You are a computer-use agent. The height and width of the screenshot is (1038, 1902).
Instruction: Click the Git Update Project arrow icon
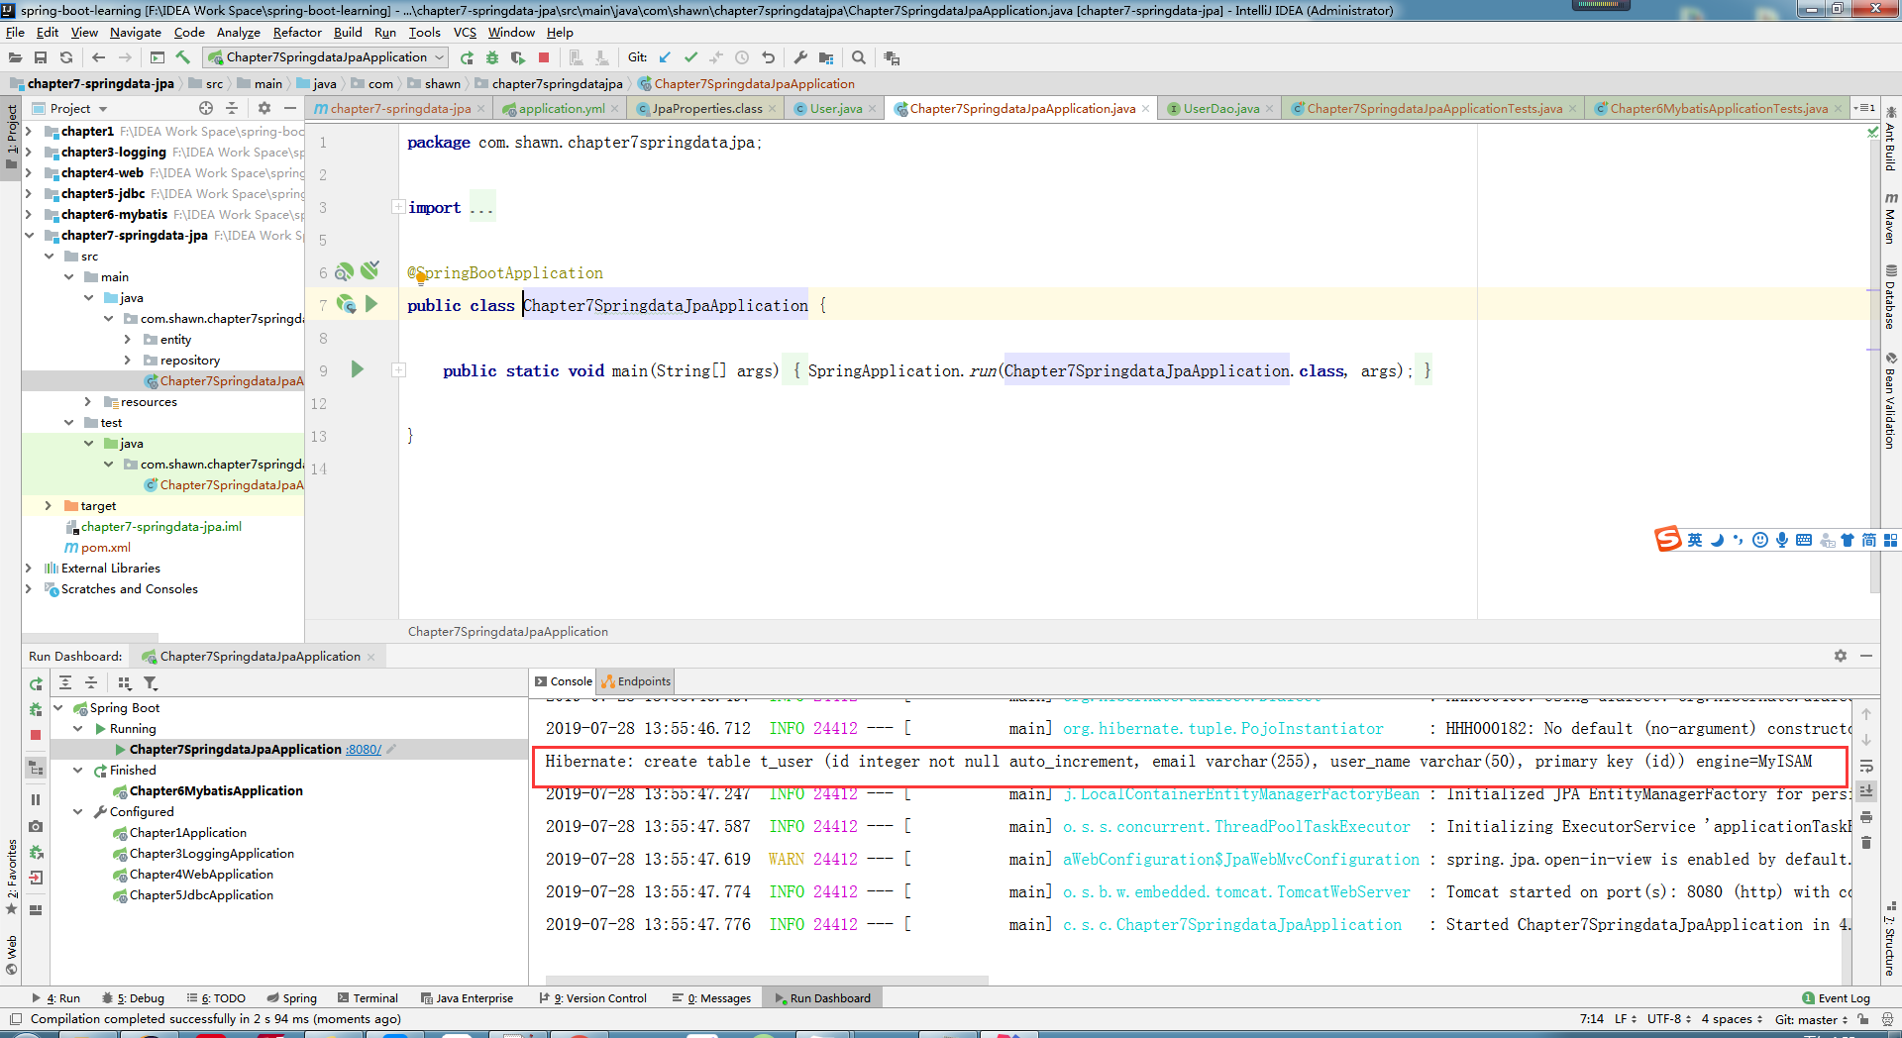tap(665, 57)
